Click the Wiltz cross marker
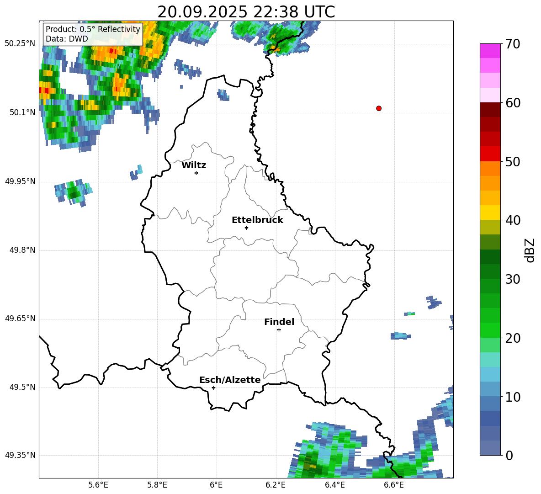This screenshot has width=541, height=494. tap(196, 173)
